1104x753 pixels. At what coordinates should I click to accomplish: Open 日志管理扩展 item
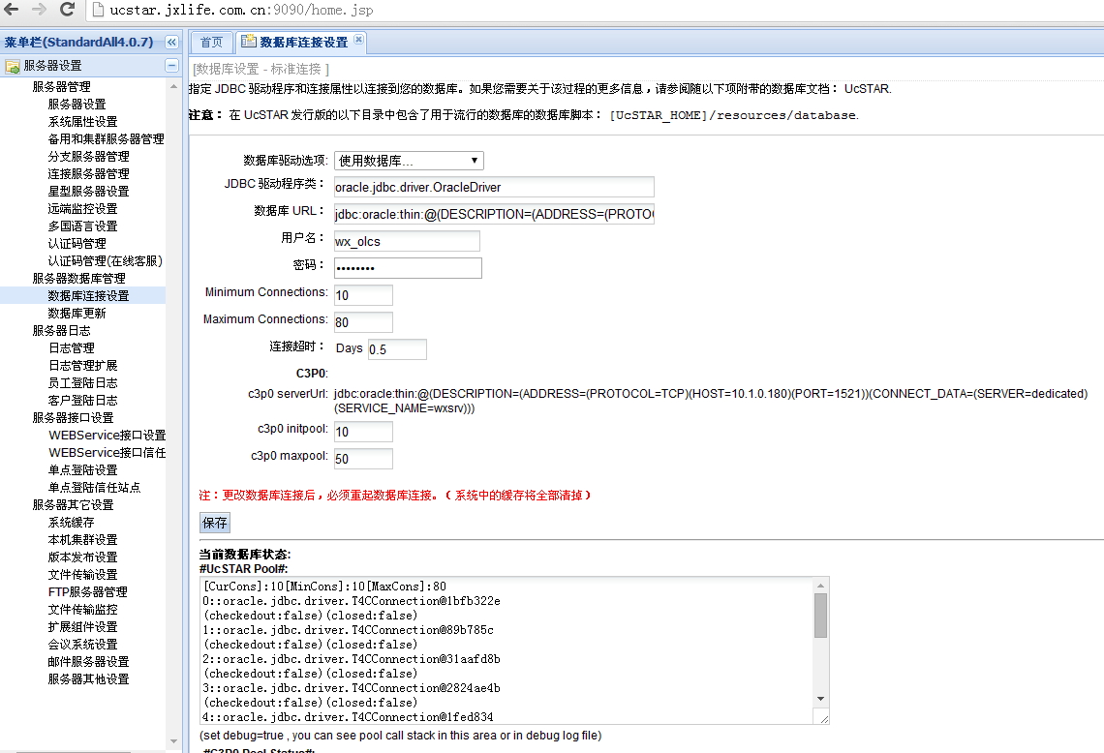click(82, 365)
